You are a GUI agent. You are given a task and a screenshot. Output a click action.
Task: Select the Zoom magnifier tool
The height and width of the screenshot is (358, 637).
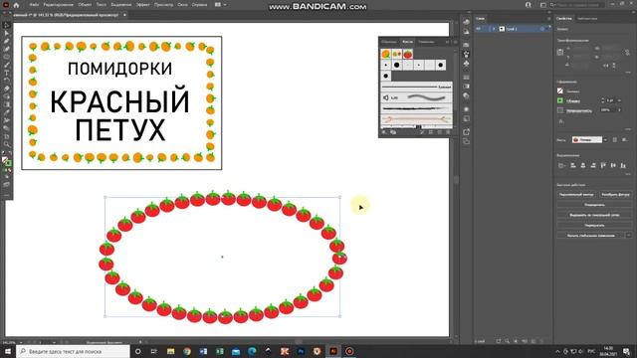[6, 144]
